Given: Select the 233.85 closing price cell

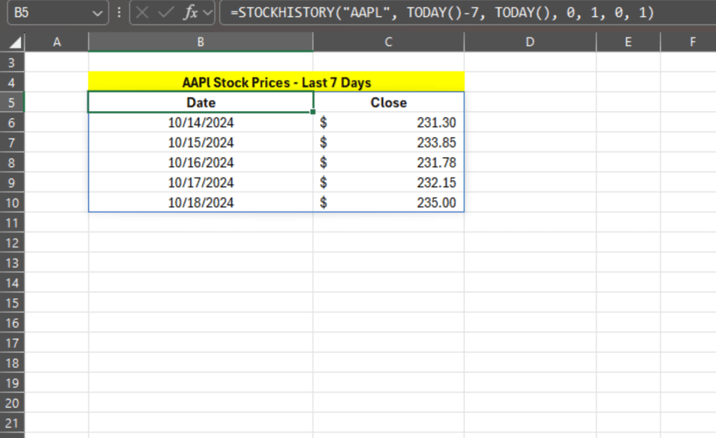Looking at the screenshot, I should pos(388,143).
